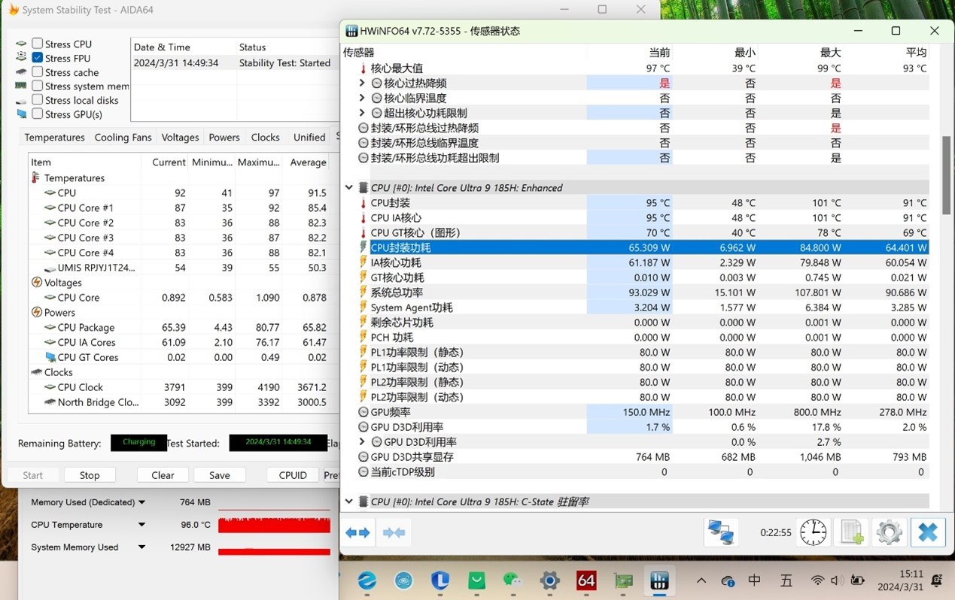This screenshot has width=955, height=600.
Task: Show hidden tray icons chevron
Action: [701, 580]
